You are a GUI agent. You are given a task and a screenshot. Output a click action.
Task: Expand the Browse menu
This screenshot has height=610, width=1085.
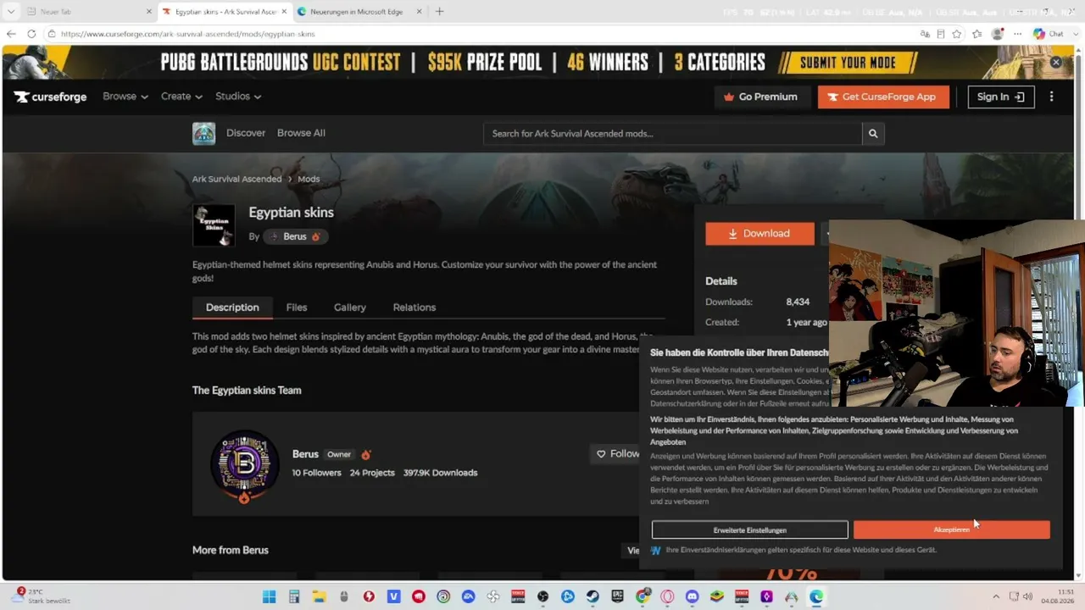[x=125, y=97]
